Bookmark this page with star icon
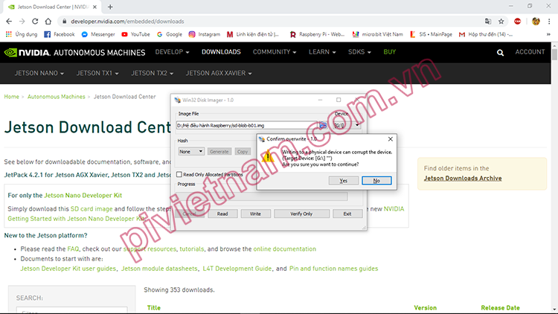The height and width of the screenshot is (314, 558). 501,22
